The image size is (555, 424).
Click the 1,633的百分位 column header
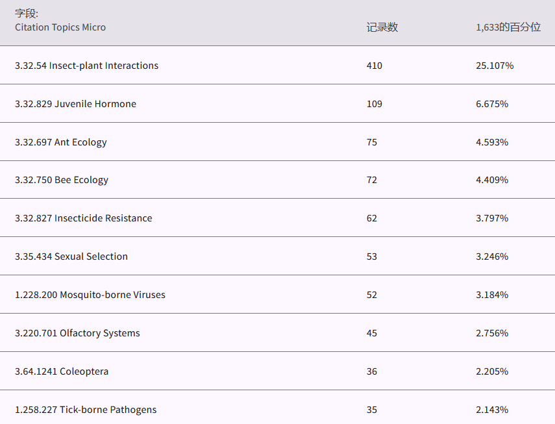pos(508,27)
